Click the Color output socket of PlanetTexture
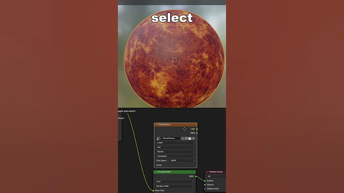The height and width of the screenshot is (193, 344). (x=197, y=129)
